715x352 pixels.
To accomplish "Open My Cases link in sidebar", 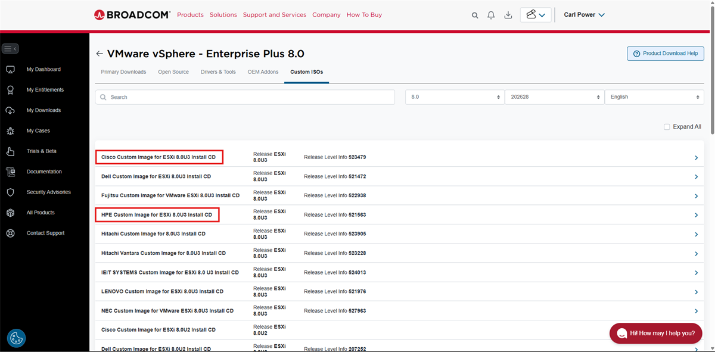I will tap(38, 131).
